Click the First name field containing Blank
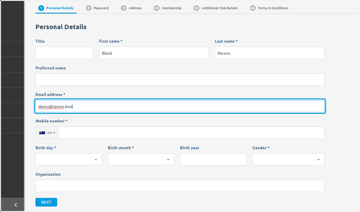The width and height of the screenshot is (360, 212). [x=154, y=53]
